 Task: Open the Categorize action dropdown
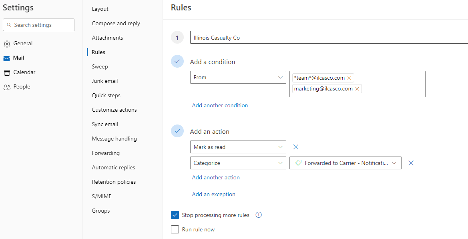[x=238, y=163]
